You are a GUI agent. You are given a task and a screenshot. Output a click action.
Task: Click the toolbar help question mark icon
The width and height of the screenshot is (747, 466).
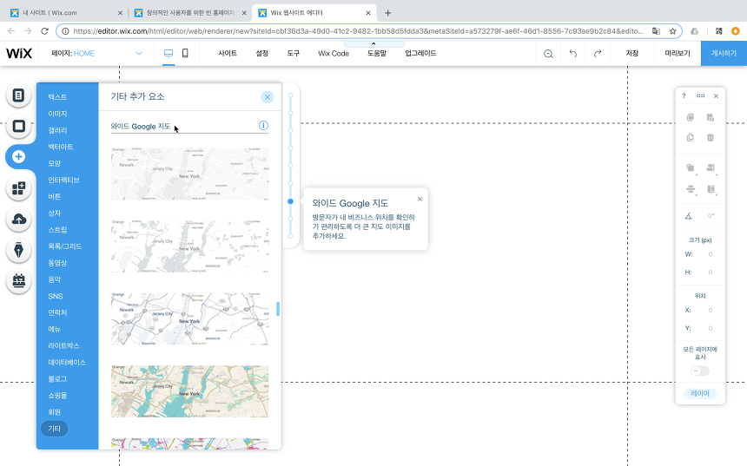(x=684, y=95)
